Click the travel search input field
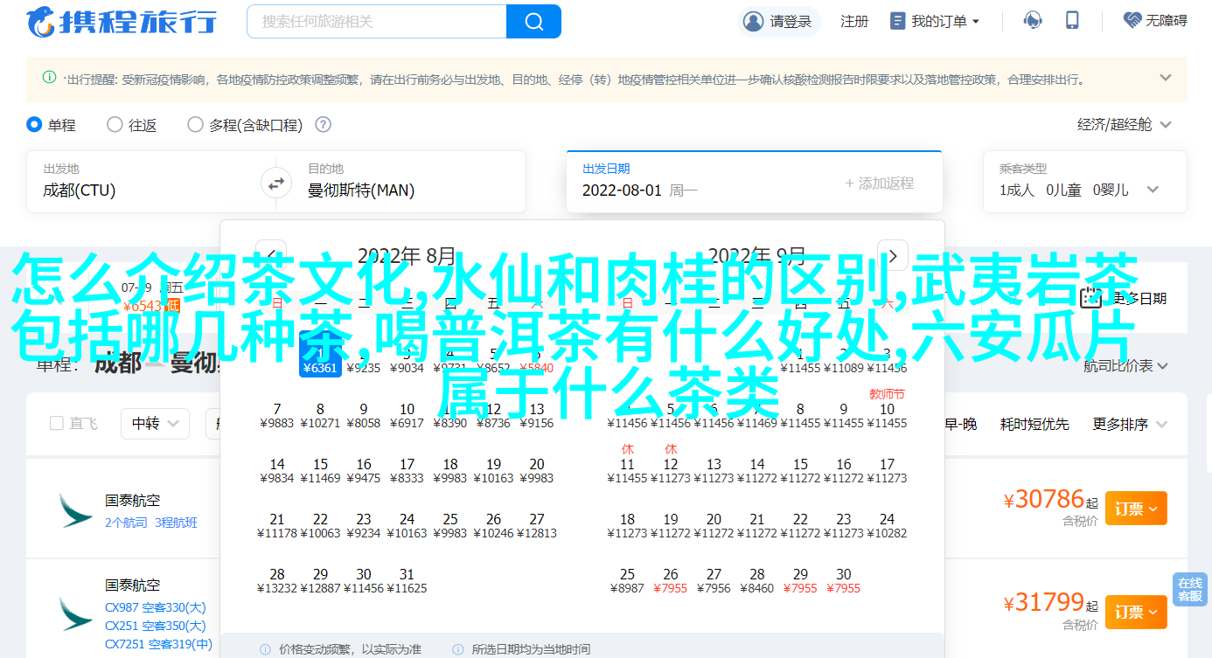 point(376,21)
